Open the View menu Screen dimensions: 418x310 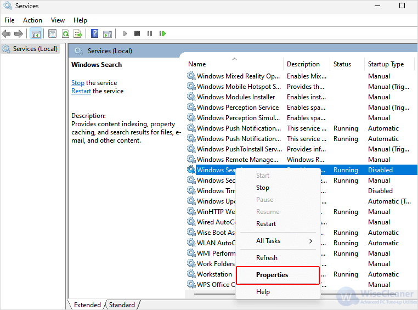(x=58, y=20)
